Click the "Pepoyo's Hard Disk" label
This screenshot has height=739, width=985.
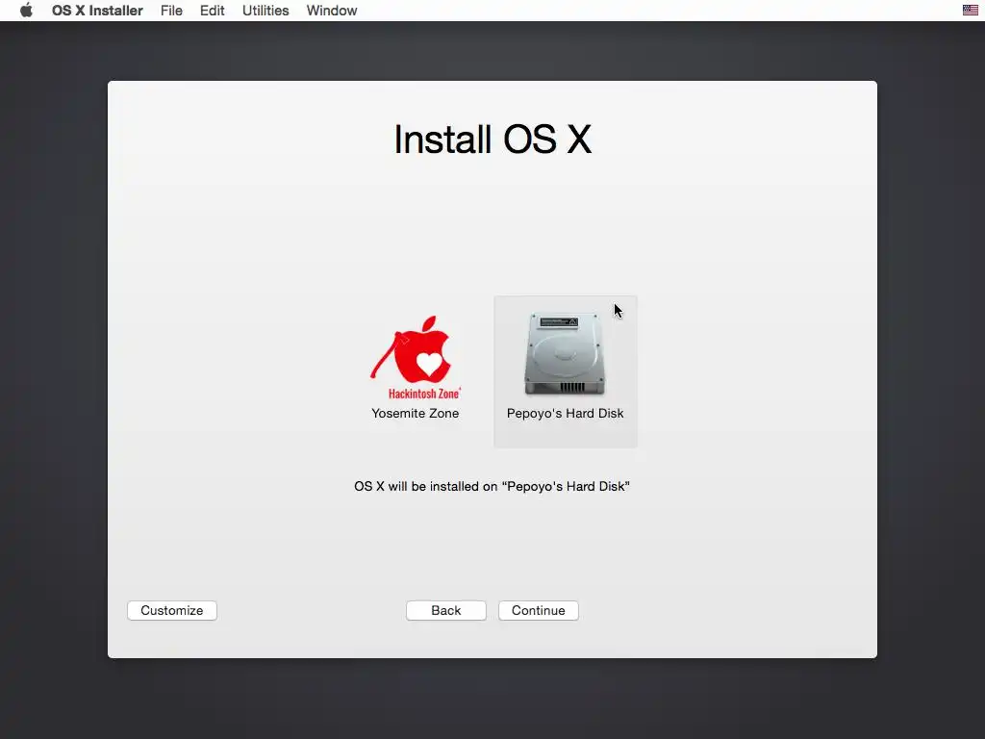point(566,414)
